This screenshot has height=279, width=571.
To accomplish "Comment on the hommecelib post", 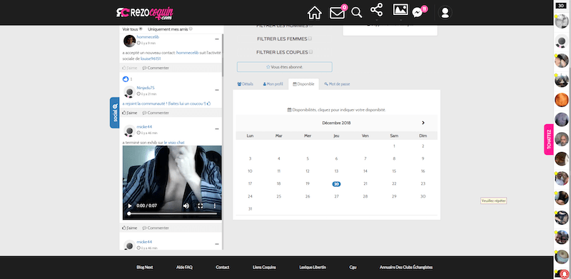I will tap(156, 68).
